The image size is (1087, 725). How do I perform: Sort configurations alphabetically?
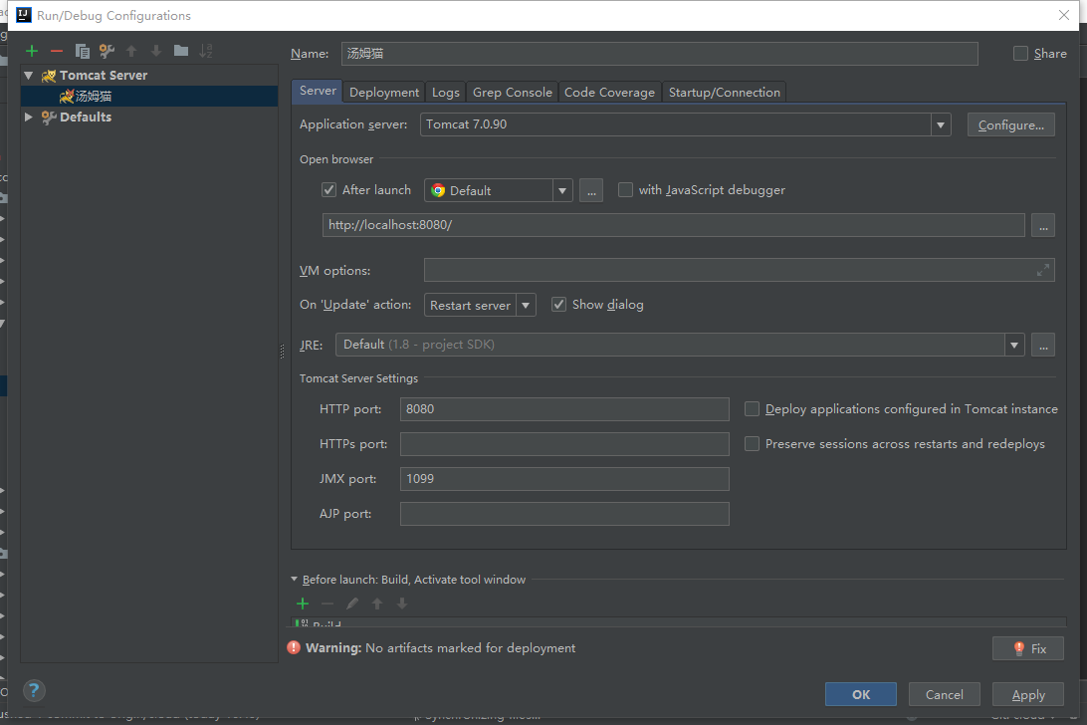click(x=206, y=51)
